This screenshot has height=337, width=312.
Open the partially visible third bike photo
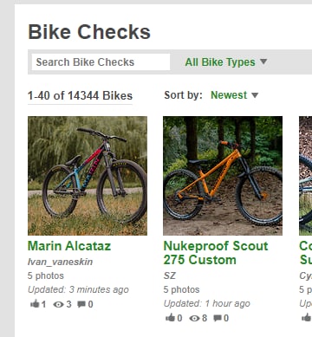click(305, 176)
